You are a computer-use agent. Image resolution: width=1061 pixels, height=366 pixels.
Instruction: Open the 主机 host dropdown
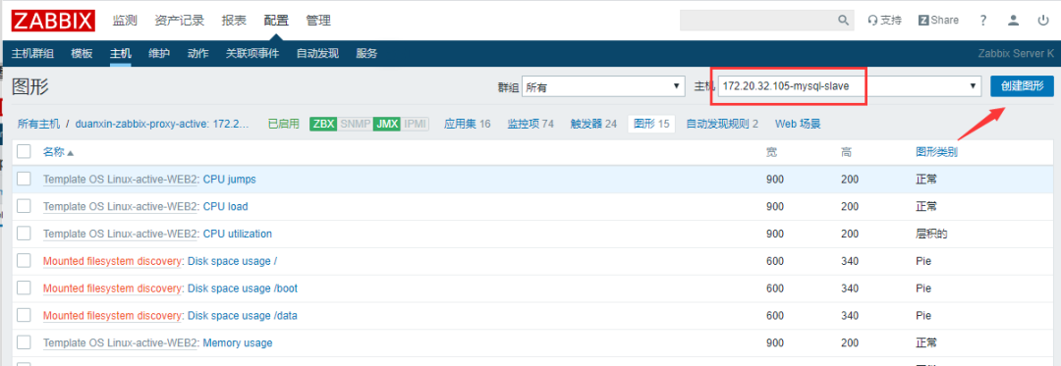[x=849, y=86]
